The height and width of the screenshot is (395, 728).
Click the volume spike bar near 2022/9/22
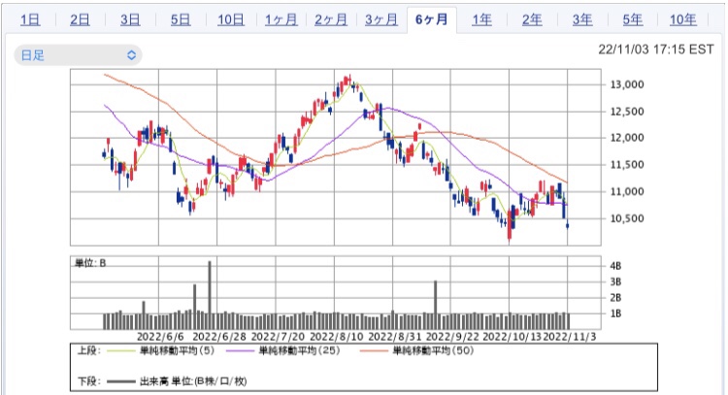click(436, 305)
